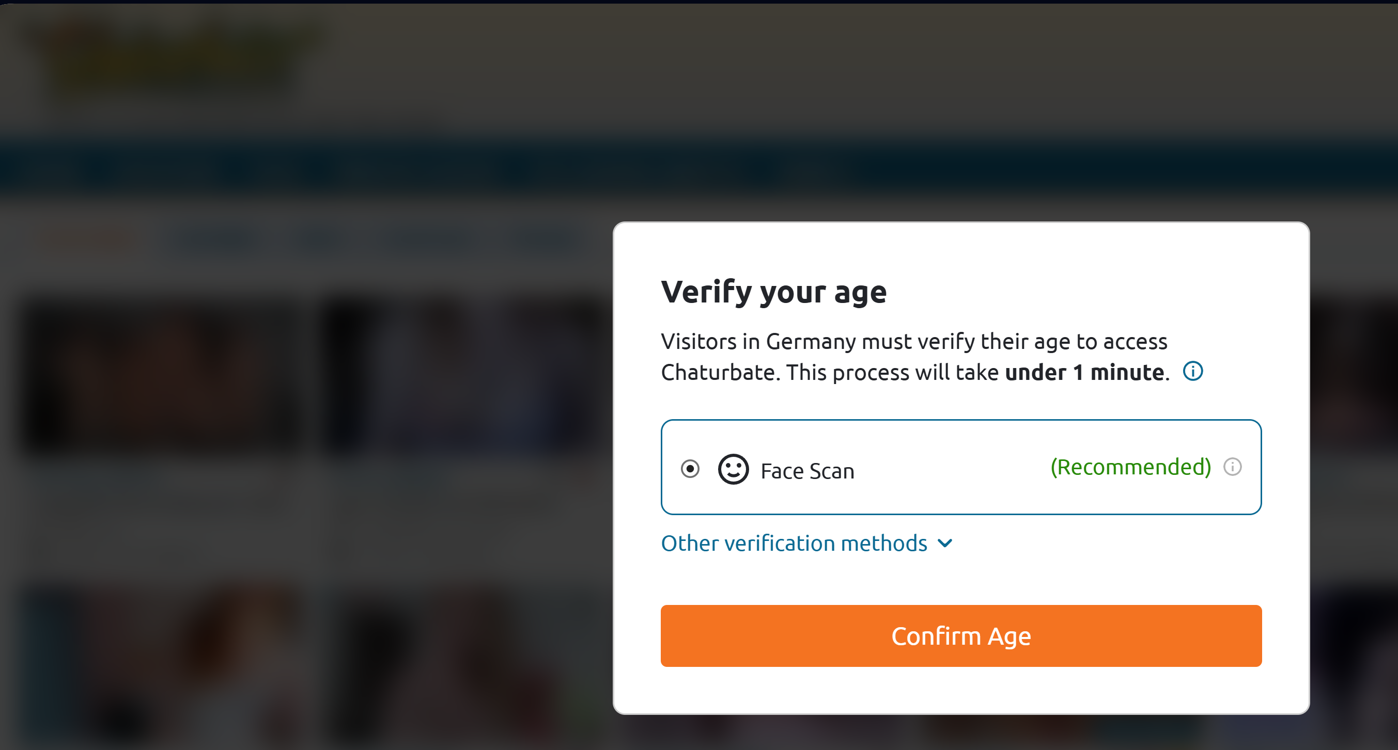The width and height of the screenshot is (1398, 750).
Task: Click the smiley face icon for Face Scan
Action: tap(733, 469)
